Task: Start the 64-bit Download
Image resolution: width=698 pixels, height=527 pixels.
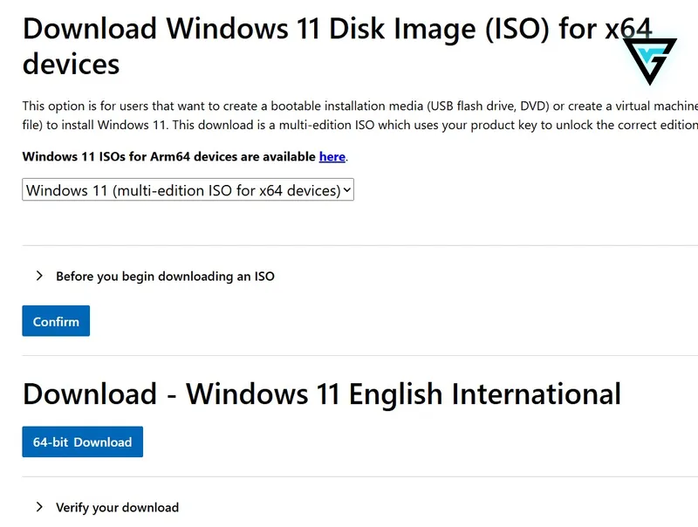Action: (83, 442)
